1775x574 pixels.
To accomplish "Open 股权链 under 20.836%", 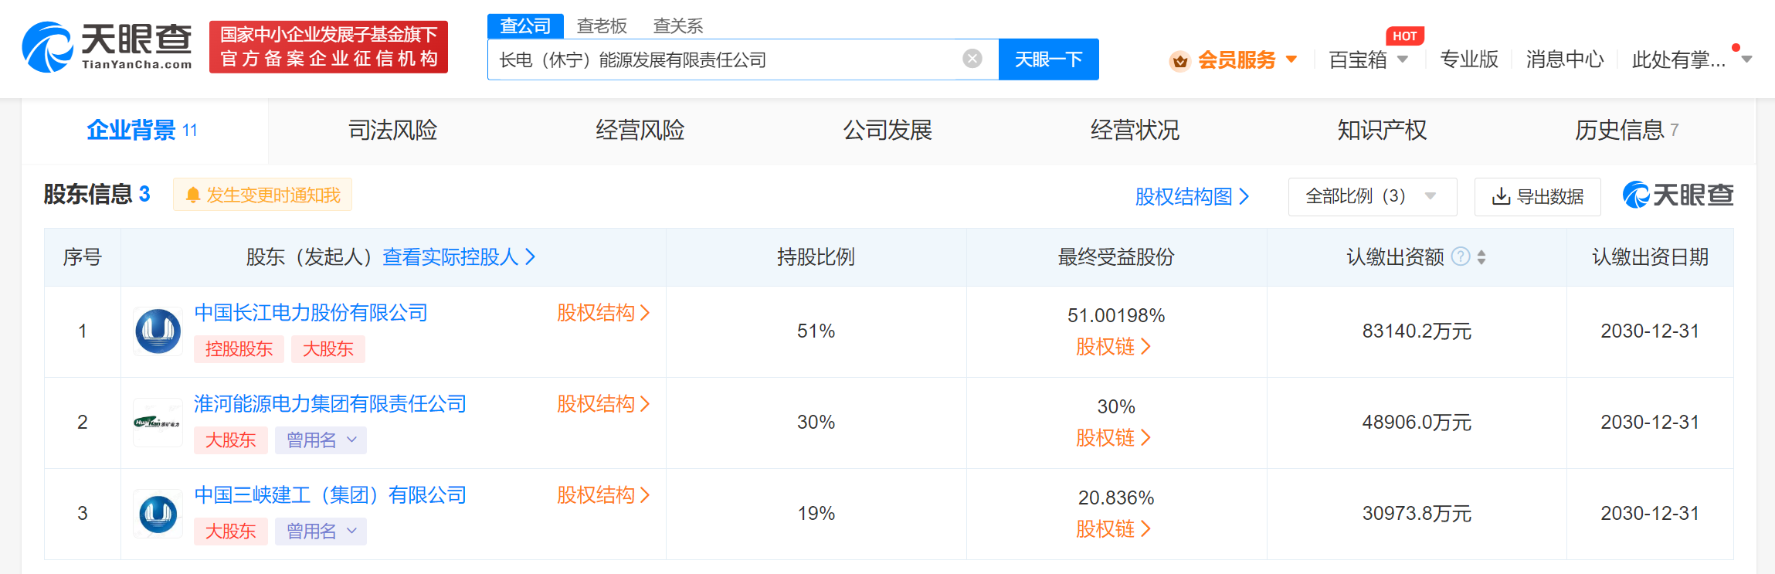I will point(1113,529).
